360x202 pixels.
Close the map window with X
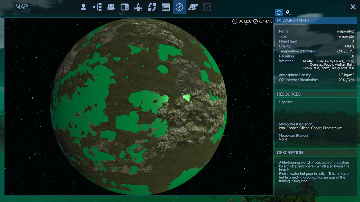(353, 7)
